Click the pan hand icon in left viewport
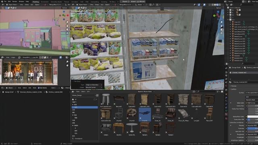 67,26
